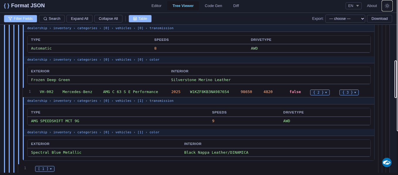Click Expand All
Viewport: 398px width, 175px height.
point(79,19)
